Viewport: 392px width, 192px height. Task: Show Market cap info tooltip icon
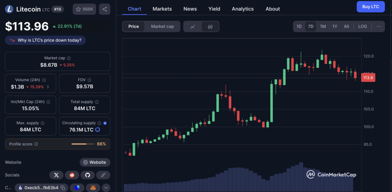point(69,58)
